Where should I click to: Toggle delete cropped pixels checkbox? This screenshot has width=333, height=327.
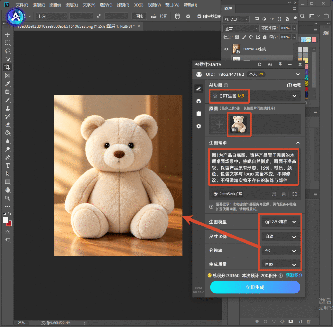199,16
